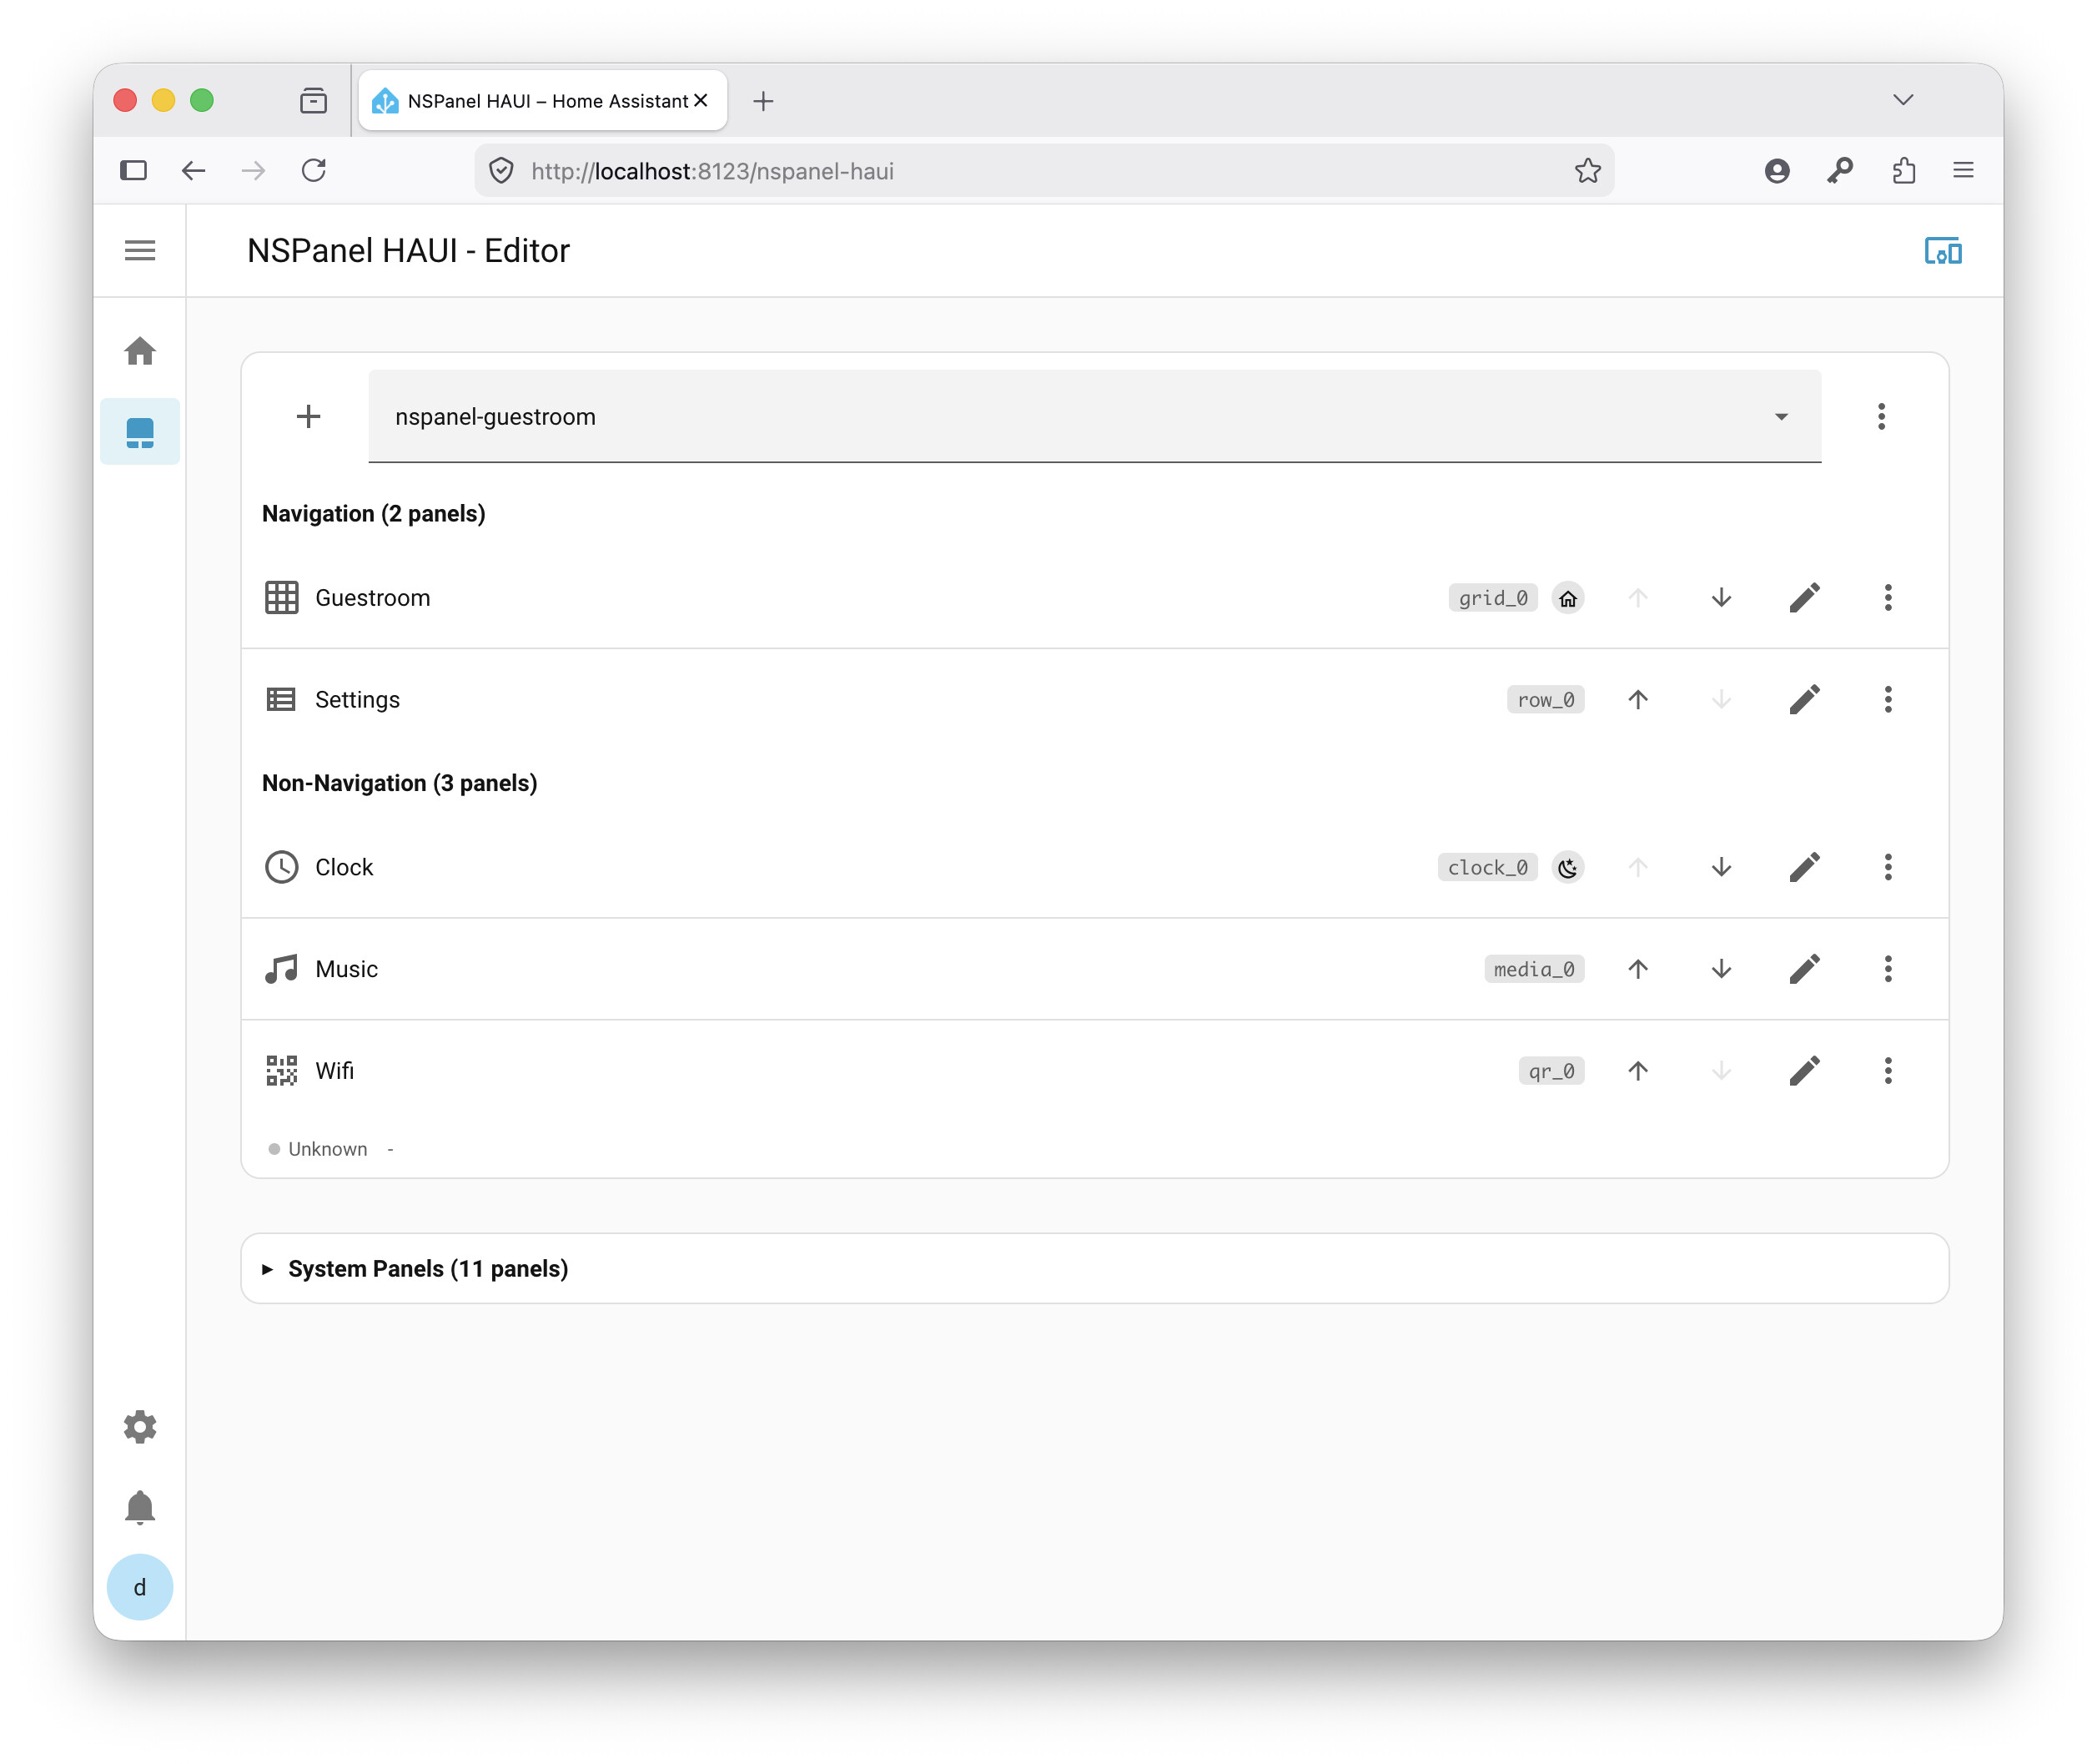Click the qr_0 key tag
Screen dimensions: 2097x1764
tap(1551, 1071)
